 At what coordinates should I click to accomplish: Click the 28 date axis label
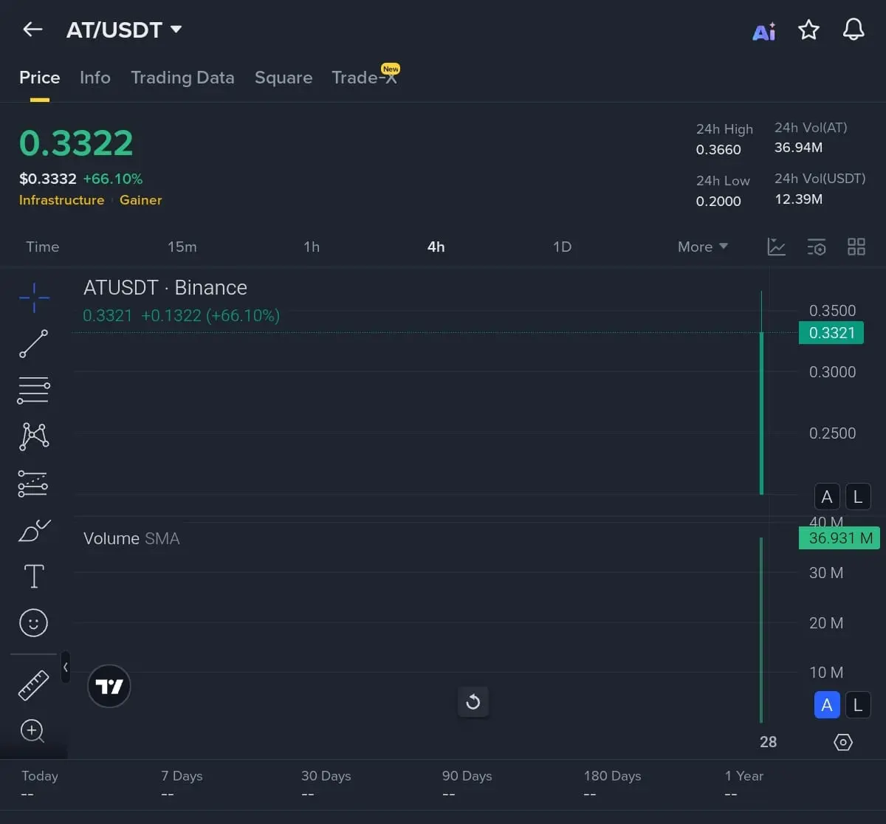[769, 742]
